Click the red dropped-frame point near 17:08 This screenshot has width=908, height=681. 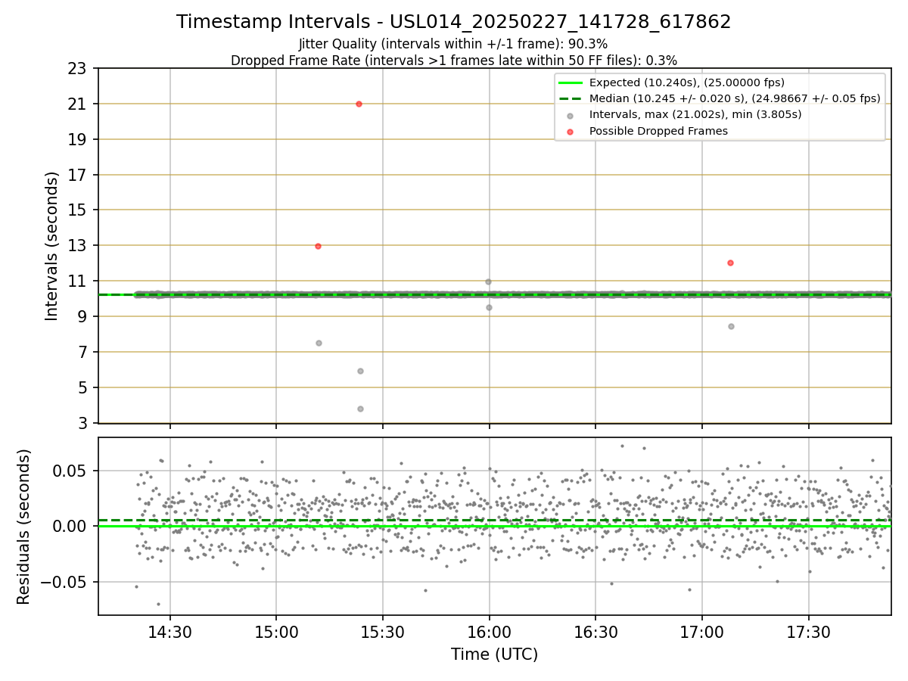[x=730, y=263]
